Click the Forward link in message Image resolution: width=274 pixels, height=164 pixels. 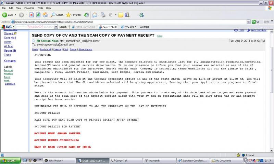[57, 50]
